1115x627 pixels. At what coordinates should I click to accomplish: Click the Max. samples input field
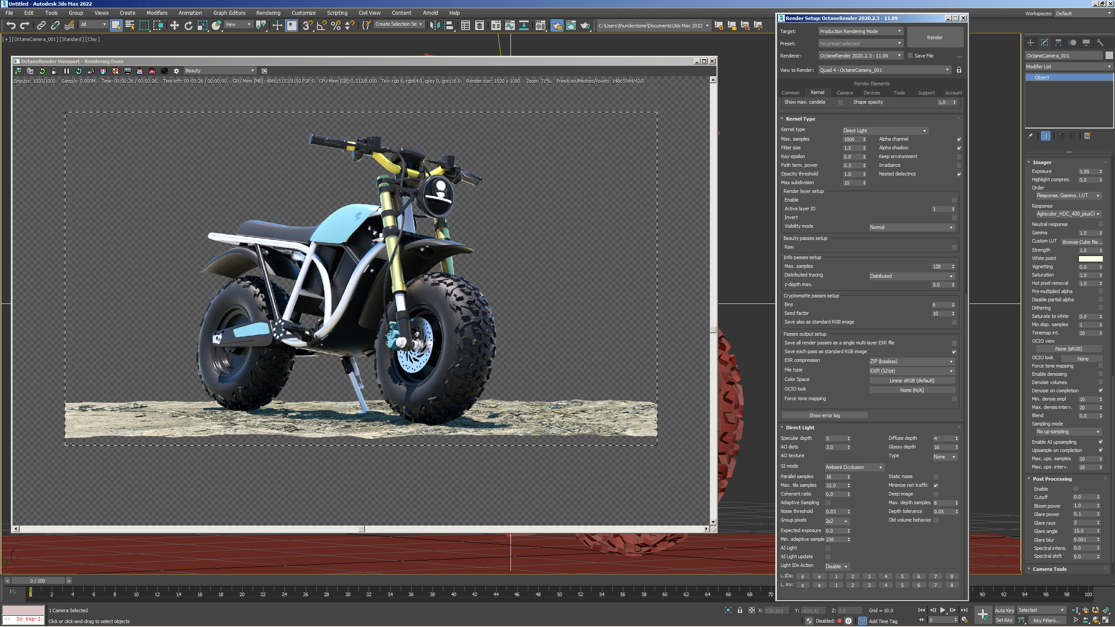[x=851, y=139]
